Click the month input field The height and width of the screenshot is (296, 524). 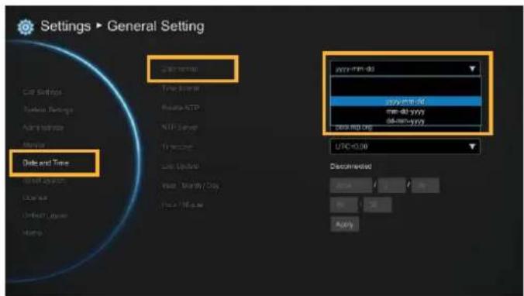[x=391, y=185]
